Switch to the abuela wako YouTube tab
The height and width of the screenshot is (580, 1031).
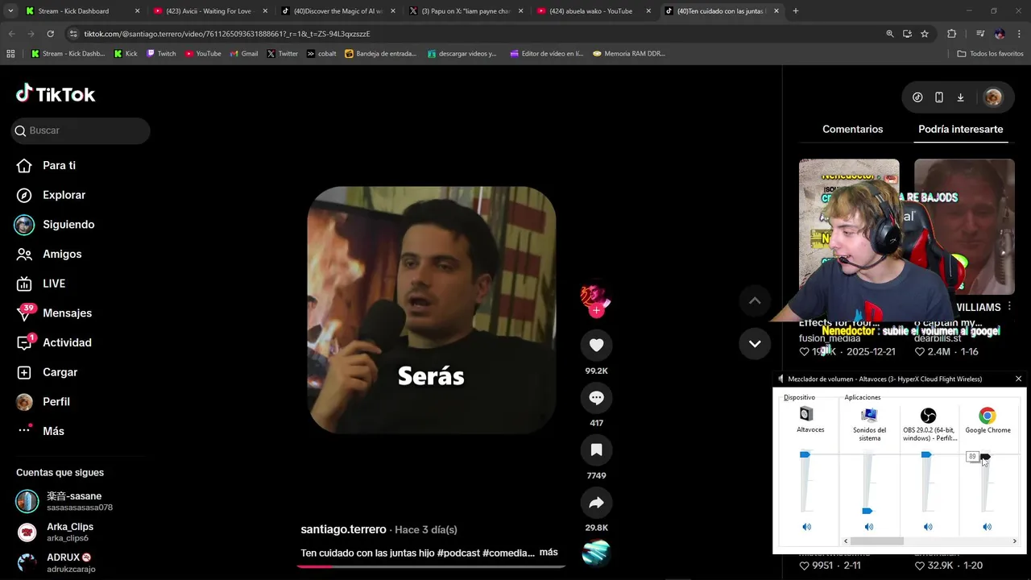point(594,11)
